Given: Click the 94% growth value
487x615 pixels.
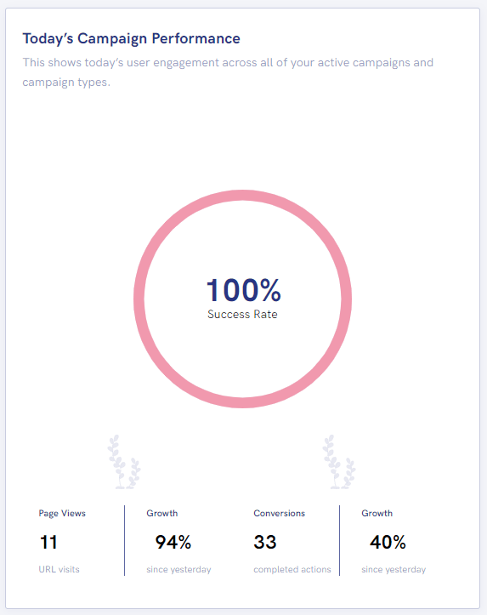Looking at the screenshot, I should [173, 542].
